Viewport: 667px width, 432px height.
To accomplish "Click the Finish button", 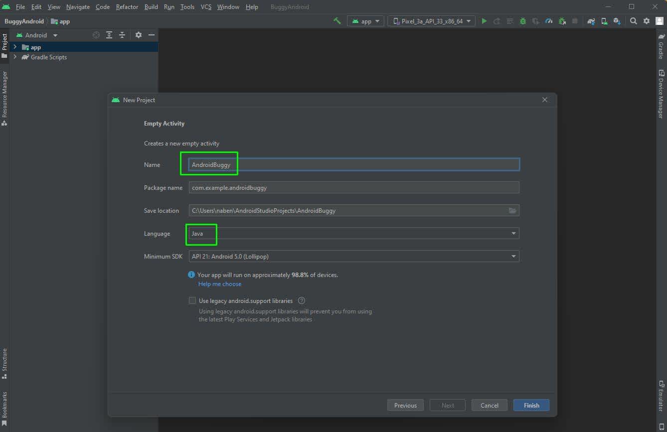I will click(x=531, y=405).
